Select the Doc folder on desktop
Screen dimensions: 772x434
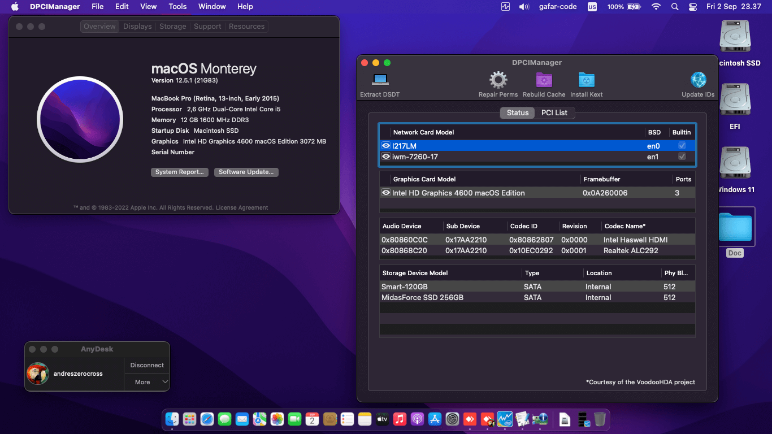click(x=735, y=227)
